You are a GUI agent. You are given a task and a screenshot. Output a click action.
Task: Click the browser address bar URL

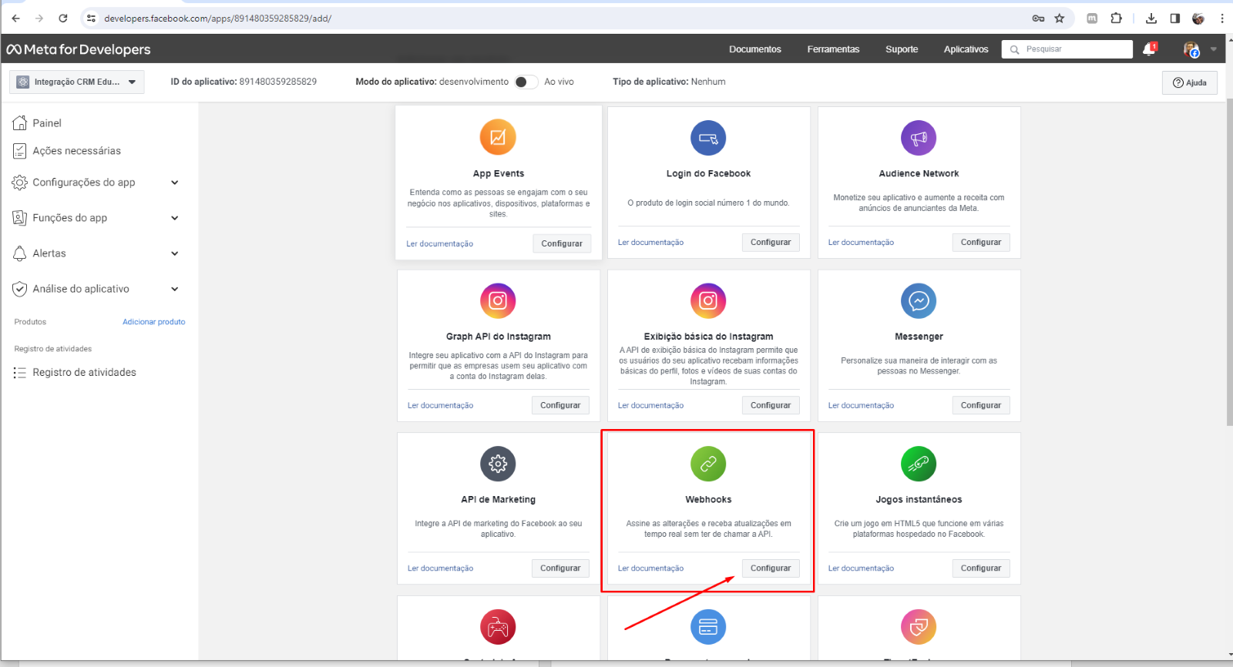click(x=217, y=18)
